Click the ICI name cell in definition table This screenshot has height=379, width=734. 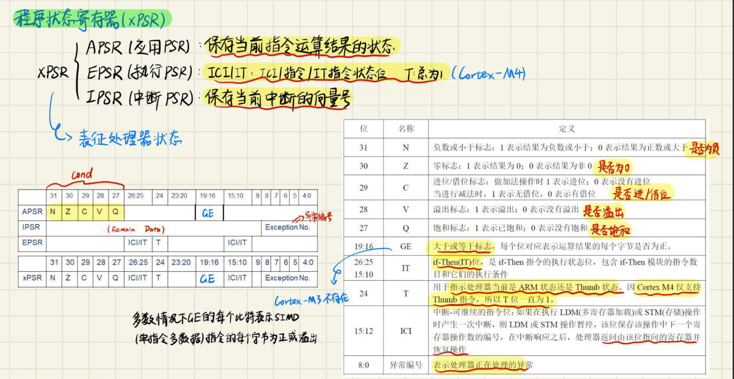pyautogui.click(x=406, y=331)
